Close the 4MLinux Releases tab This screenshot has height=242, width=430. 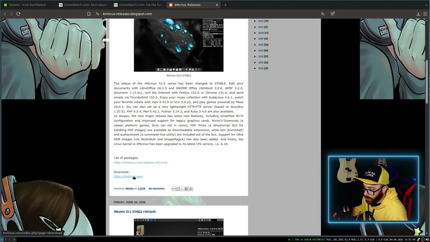[217, 5]
